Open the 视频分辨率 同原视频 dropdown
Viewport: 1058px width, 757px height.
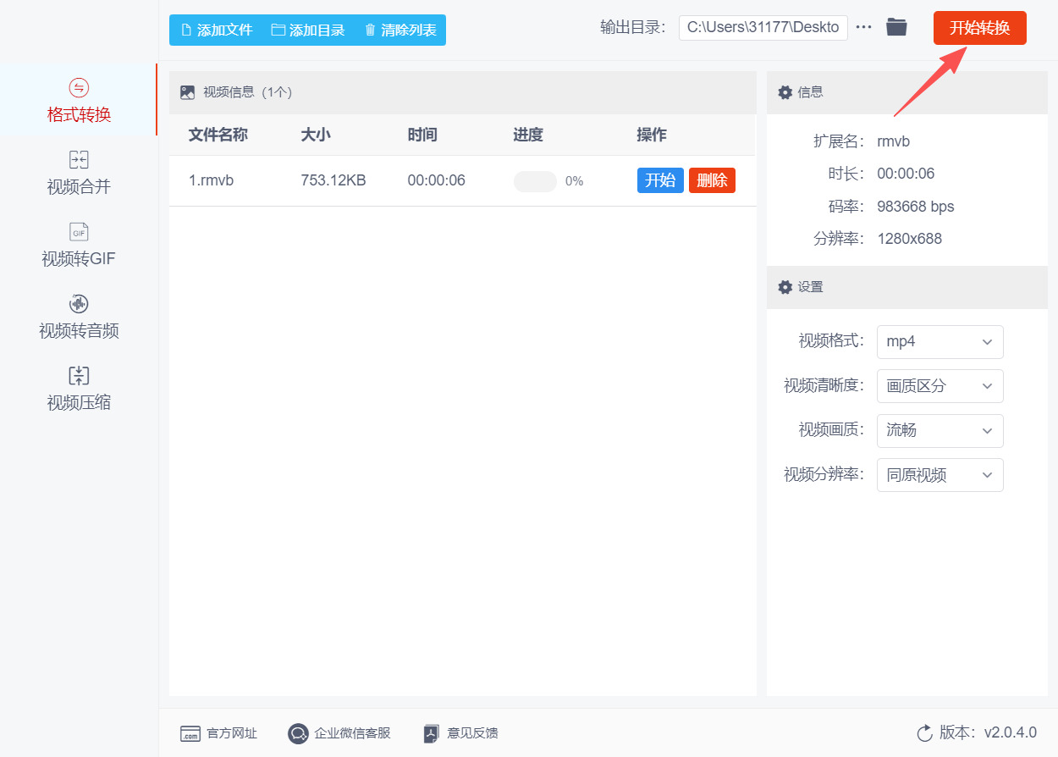point(940,475)
